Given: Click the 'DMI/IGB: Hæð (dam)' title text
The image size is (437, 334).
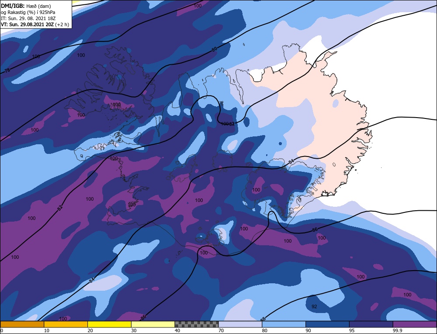Looking at the screenshot, I should (x=26, y=6).
